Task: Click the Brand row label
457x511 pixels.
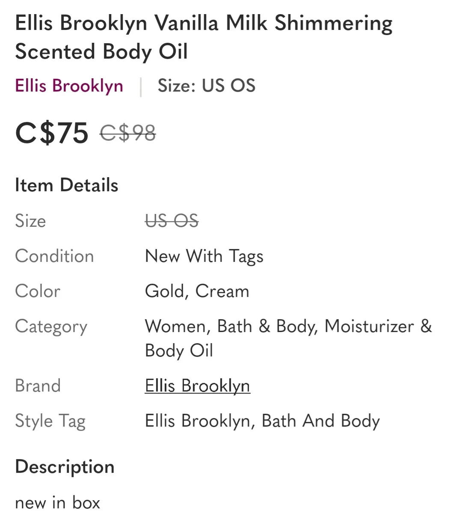Action: tap(38, 386)
